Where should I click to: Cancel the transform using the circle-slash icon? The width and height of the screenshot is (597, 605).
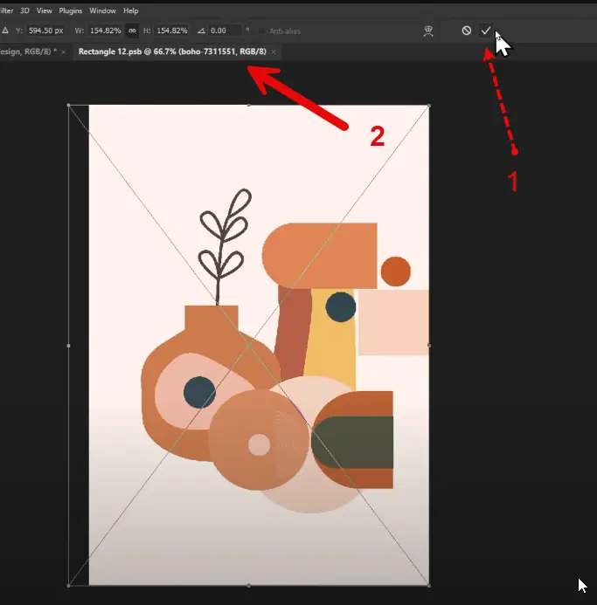pyautogui.click(x=467, y=31)
